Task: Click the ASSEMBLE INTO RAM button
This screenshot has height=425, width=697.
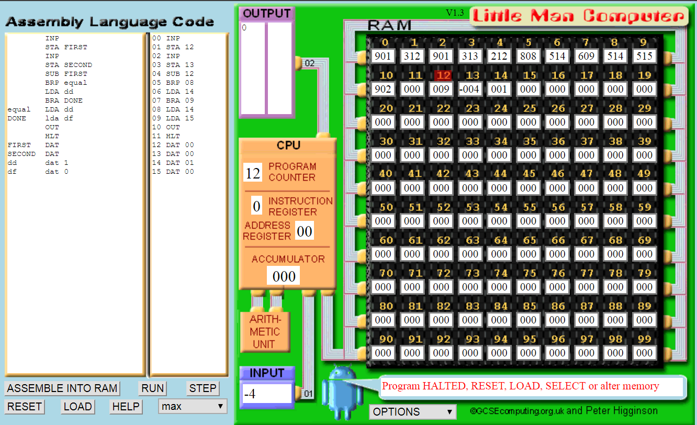Action: point(62,388)
